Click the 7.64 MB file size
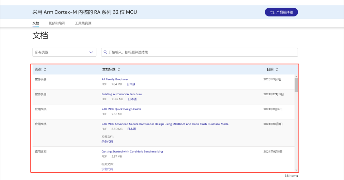 116,84
